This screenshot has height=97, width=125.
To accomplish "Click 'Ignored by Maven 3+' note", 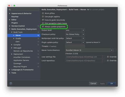I will 93,42.
